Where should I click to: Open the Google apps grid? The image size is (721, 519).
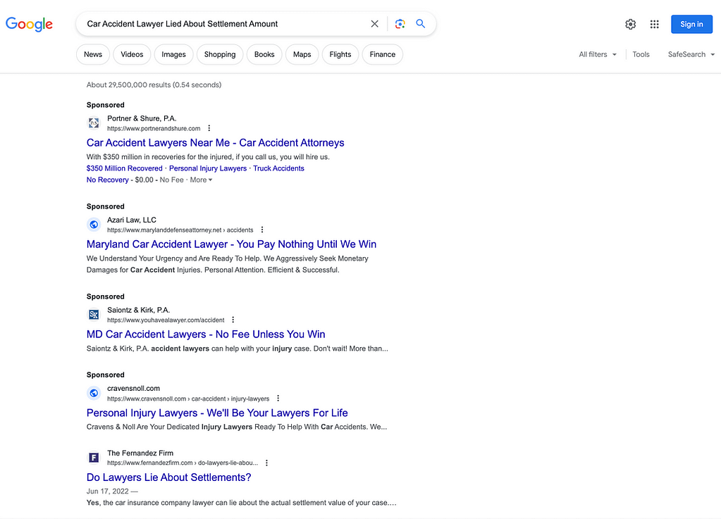654,24
